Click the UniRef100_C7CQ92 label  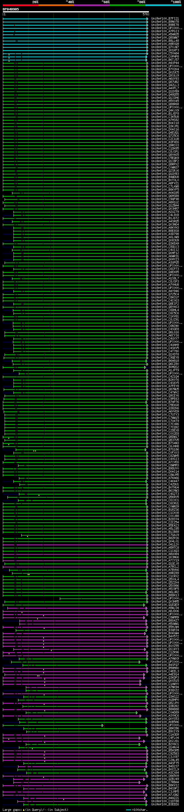click(x=165, y=427)
